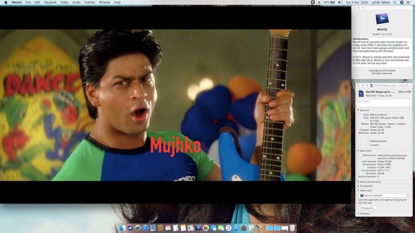Click the Movist video playback area
The image size is (415, 233).
(176, 105)
